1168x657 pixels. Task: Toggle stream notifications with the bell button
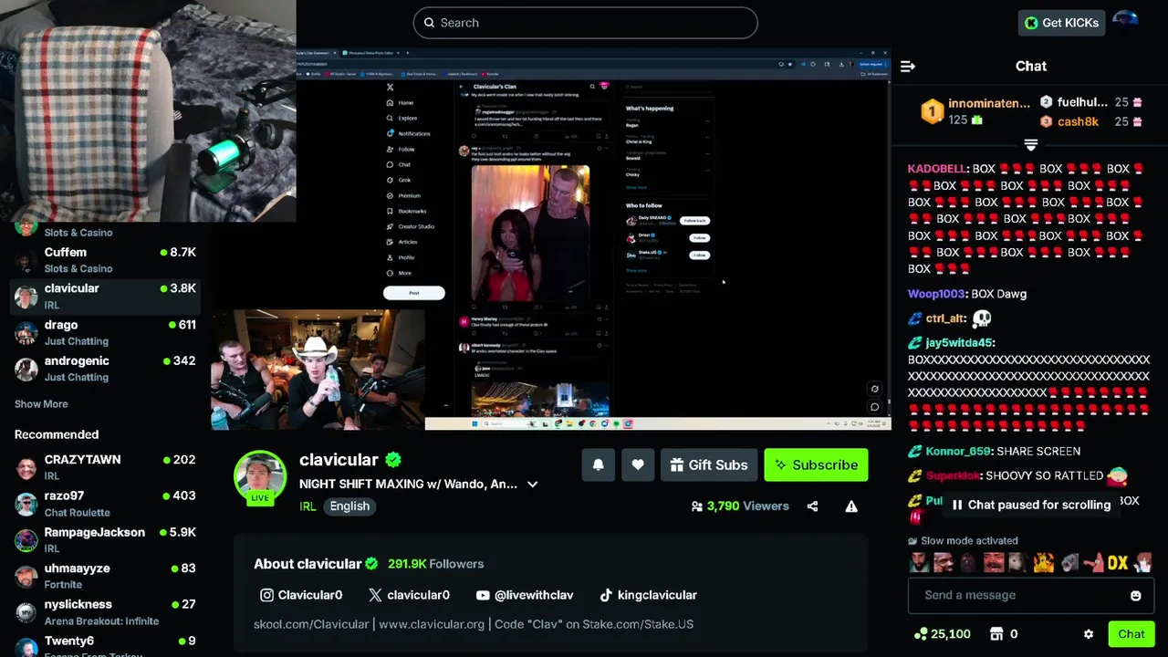[599, 464]
